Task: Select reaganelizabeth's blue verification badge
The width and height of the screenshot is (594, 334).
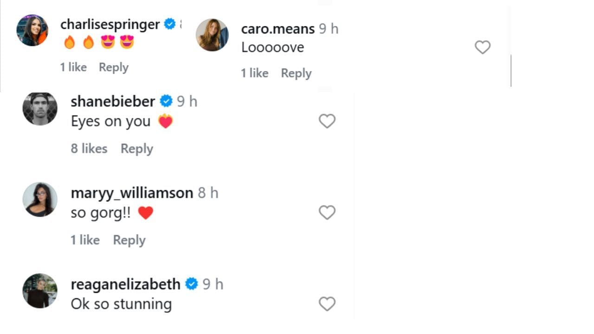Action: [191, 284]
